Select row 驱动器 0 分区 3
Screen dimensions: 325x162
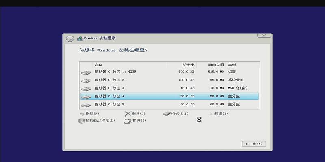[169, 88]
